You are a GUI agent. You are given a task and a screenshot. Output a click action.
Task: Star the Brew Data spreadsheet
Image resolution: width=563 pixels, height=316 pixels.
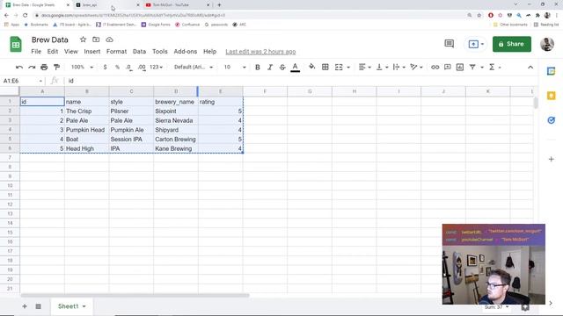[83, 39]
